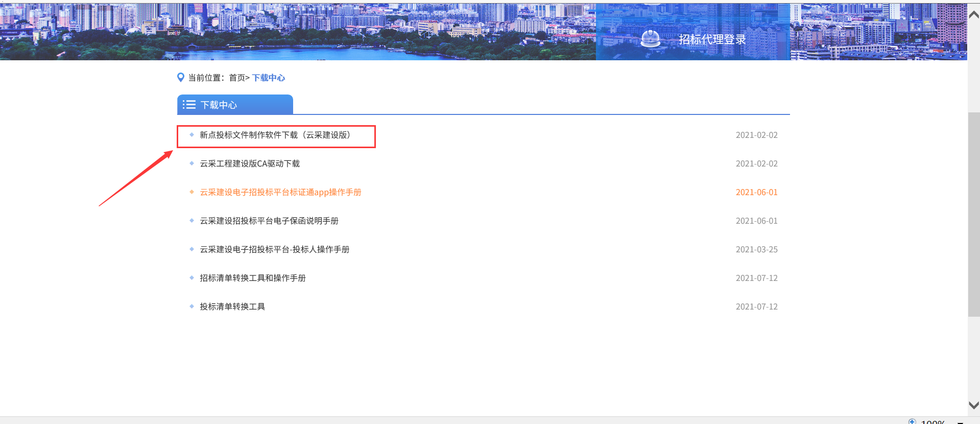980x424 pixels.
Task: Click the bullet icon before 投标清单转换工具
Action: pos(192,307)
